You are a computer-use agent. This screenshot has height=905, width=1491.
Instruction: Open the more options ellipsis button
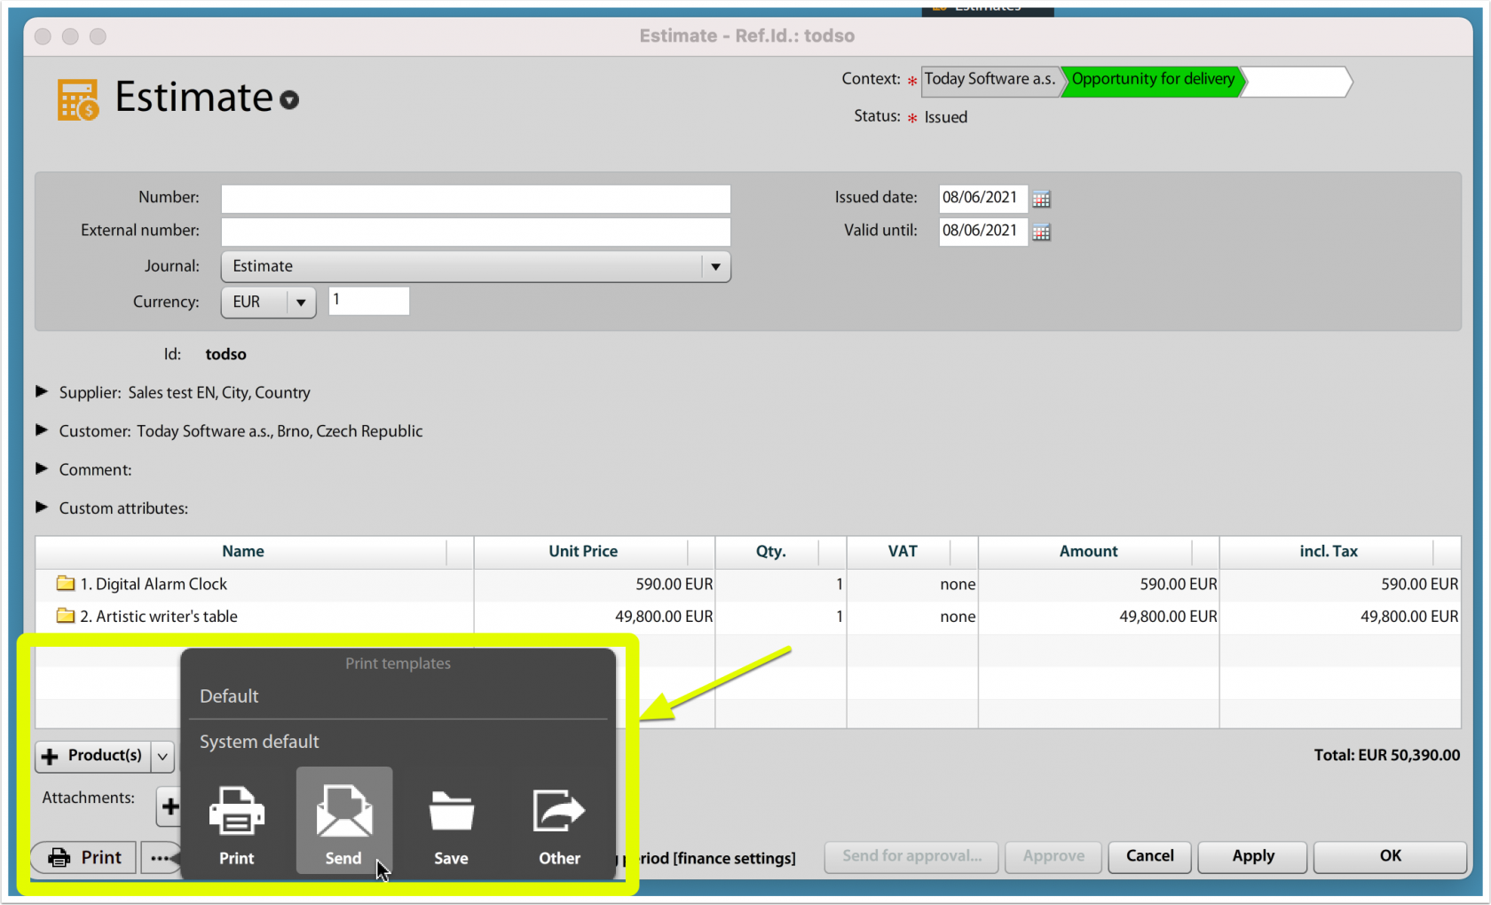click(x=161, y=858)
